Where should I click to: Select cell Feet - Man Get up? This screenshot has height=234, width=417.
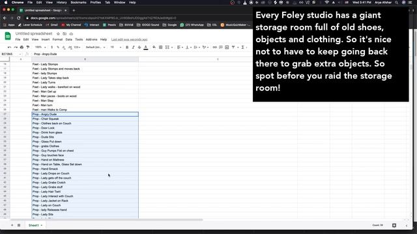pos(85,92)
